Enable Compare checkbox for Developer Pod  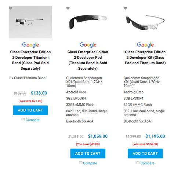click(x=80, y=163)
